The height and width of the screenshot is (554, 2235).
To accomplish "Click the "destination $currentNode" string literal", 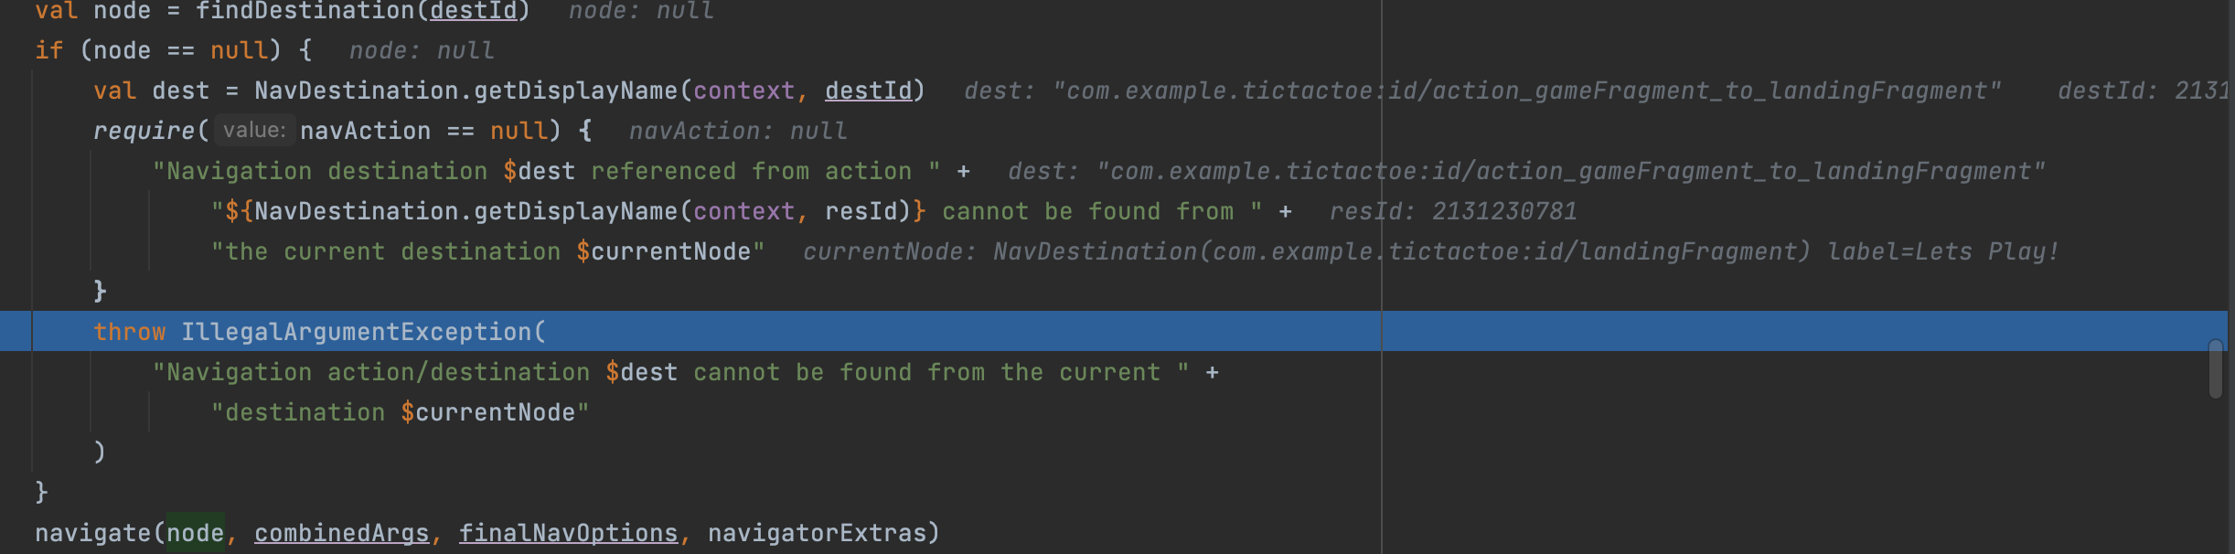I will click(x=400, y=412).
